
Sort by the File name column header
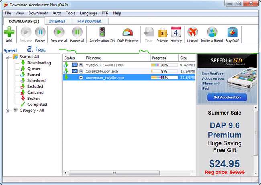click(117, 58)
